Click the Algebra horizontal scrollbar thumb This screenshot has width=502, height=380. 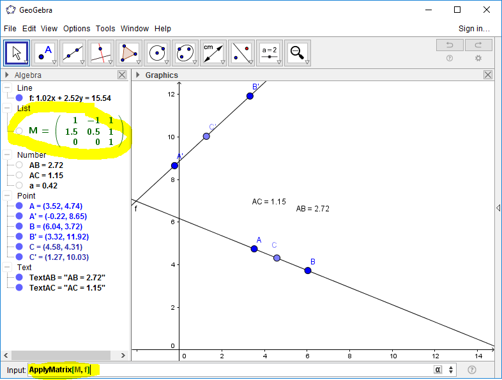[61, 355]
